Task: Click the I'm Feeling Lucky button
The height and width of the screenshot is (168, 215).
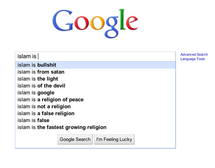Action: tap(114, 139)
